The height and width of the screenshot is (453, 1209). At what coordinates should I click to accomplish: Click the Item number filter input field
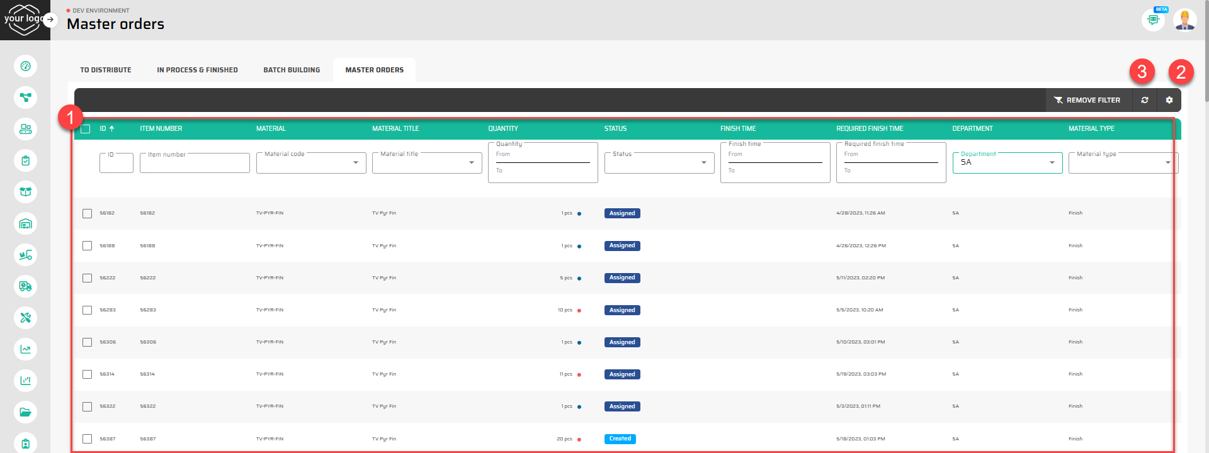pyautogui.click(x=195, y=164)
